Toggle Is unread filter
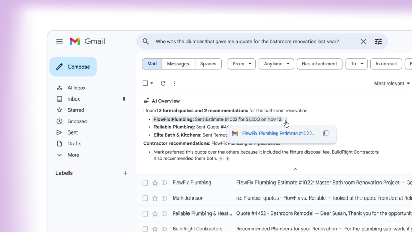412x232 pixels. point(386,64)
